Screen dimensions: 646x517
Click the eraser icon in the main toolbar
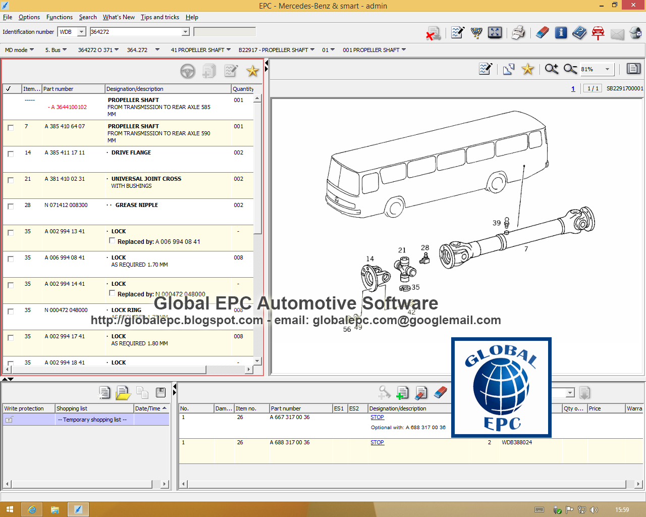542,33
